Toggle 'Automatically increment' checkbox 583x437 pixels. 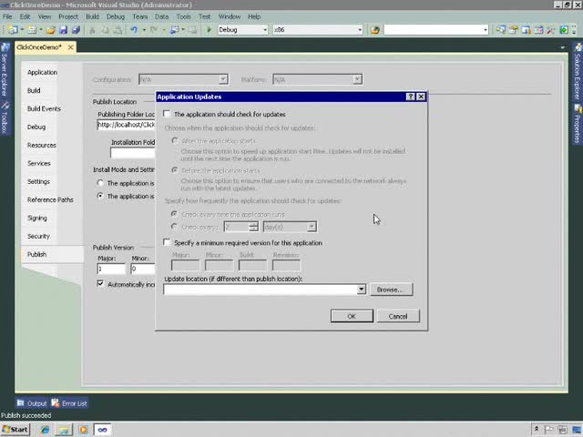[x=100, y=283]
